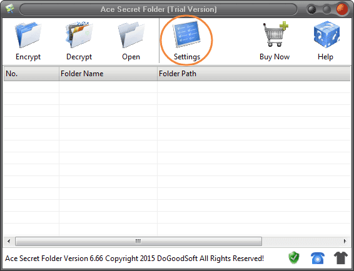Click the Buy Now shopping cart
Screen dimensions: 354x271
click(x=275, y=34)
